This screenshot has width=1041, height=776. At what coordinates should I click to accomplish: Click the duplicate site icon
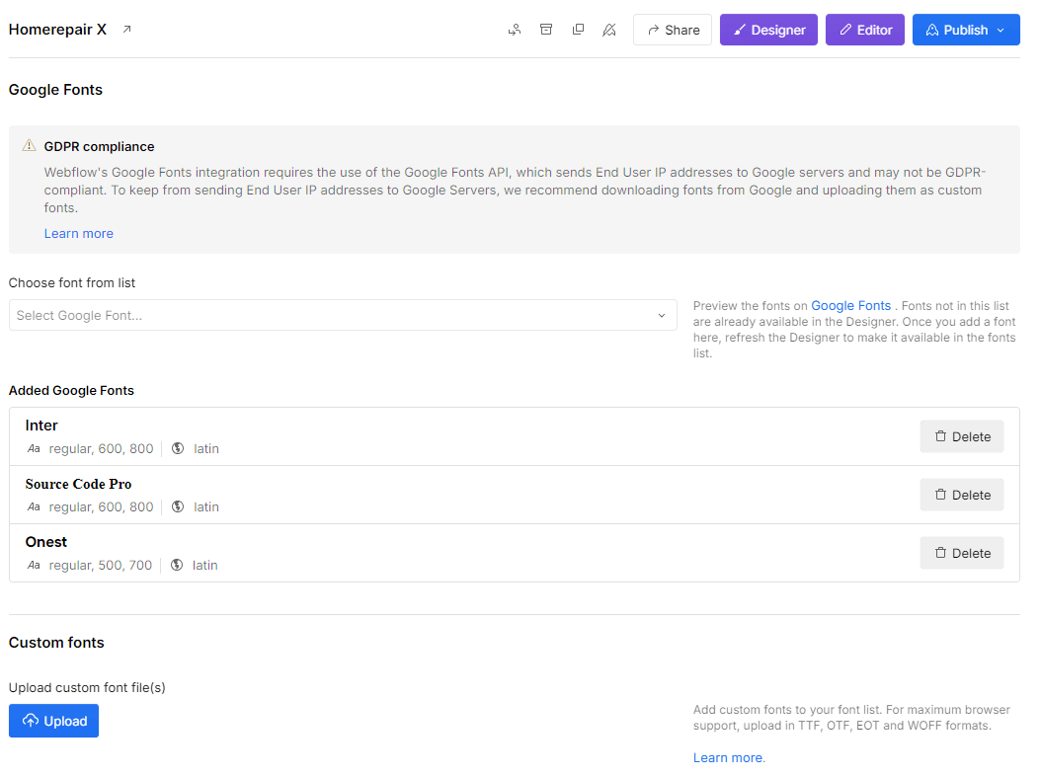pyautogui.click(x=578, y=30)
